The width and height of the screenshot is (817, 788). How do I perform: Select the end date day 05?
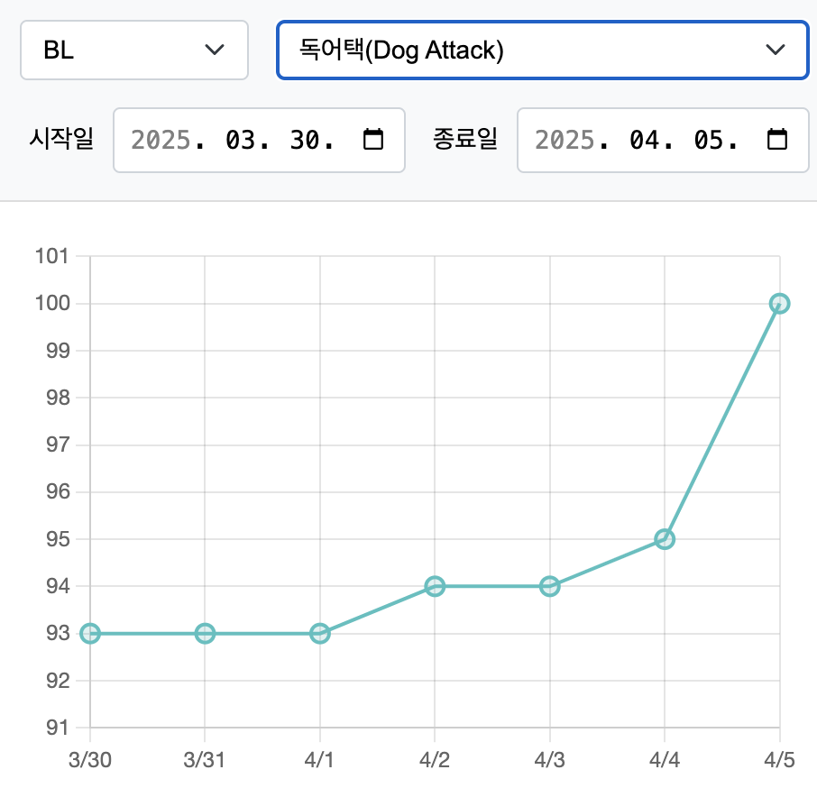tap(708, 140)
